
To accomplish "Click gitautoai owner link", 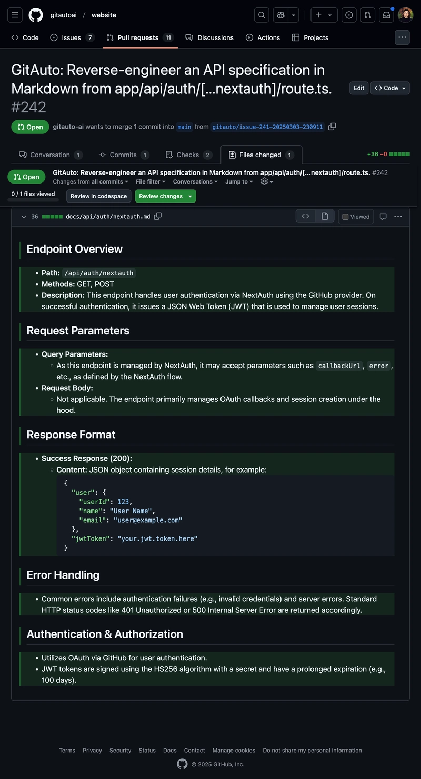I will click(63, 15).
